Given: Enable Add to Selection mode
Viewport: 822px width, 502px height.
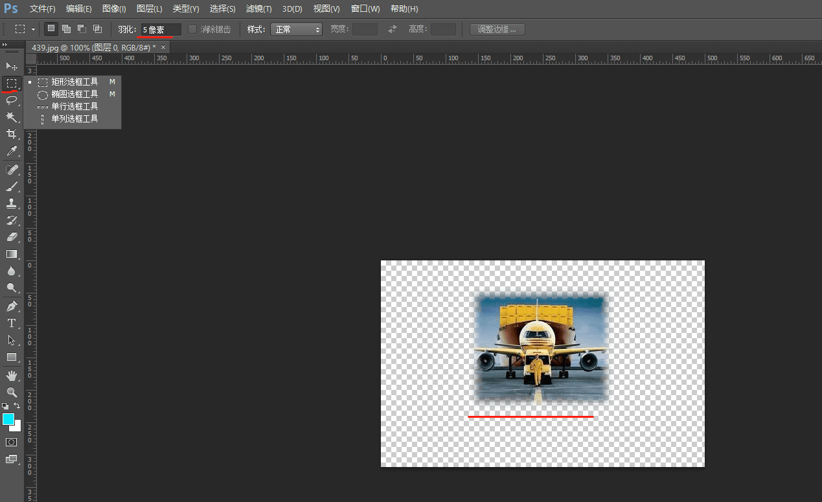Looking at the screenshot, I should click(x=67, y=29).
